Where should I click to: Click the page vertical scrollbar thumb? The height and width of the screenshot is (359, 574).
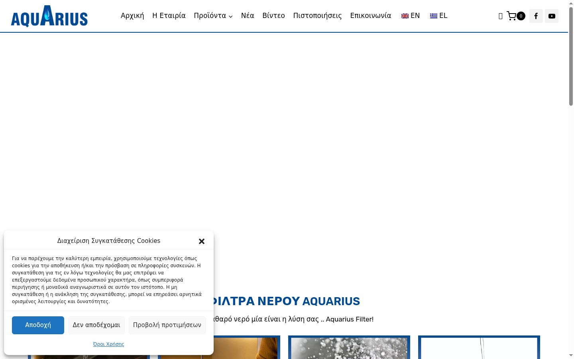pos(571,56)
